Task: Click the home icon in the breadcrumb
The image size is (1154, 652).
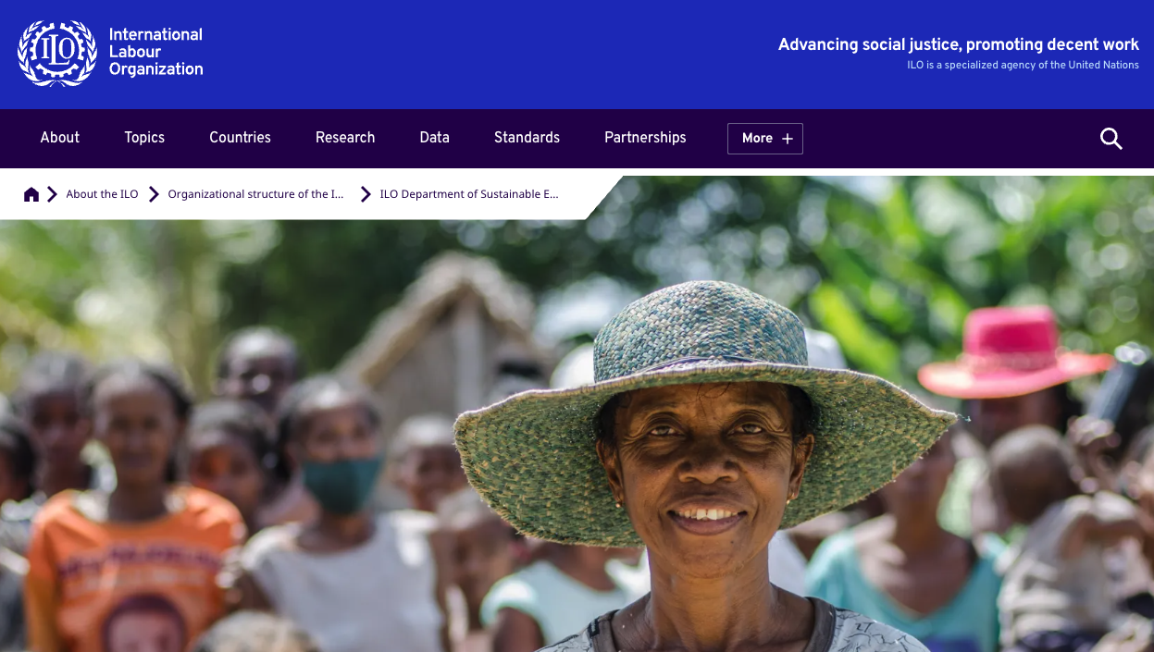Action: [31, 194]
